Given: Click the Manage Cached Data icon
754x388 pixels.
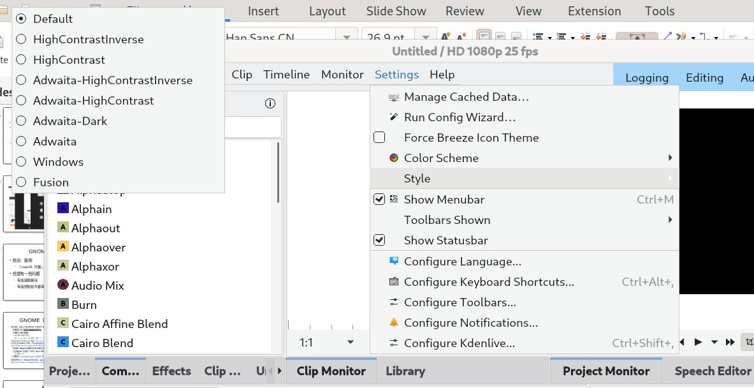Looking at the screenshot, I should [x=394, y=97].
